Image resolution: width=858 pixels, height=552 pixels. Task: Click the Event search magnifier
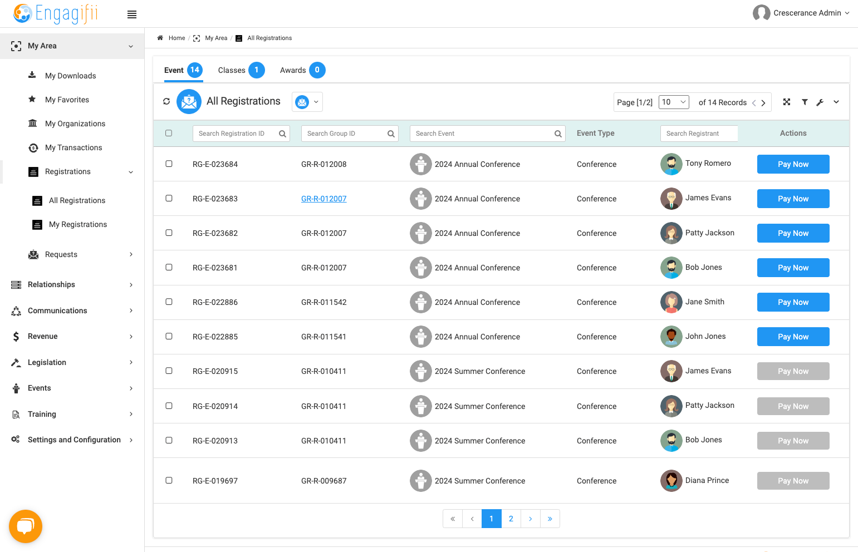pos(558,134)
